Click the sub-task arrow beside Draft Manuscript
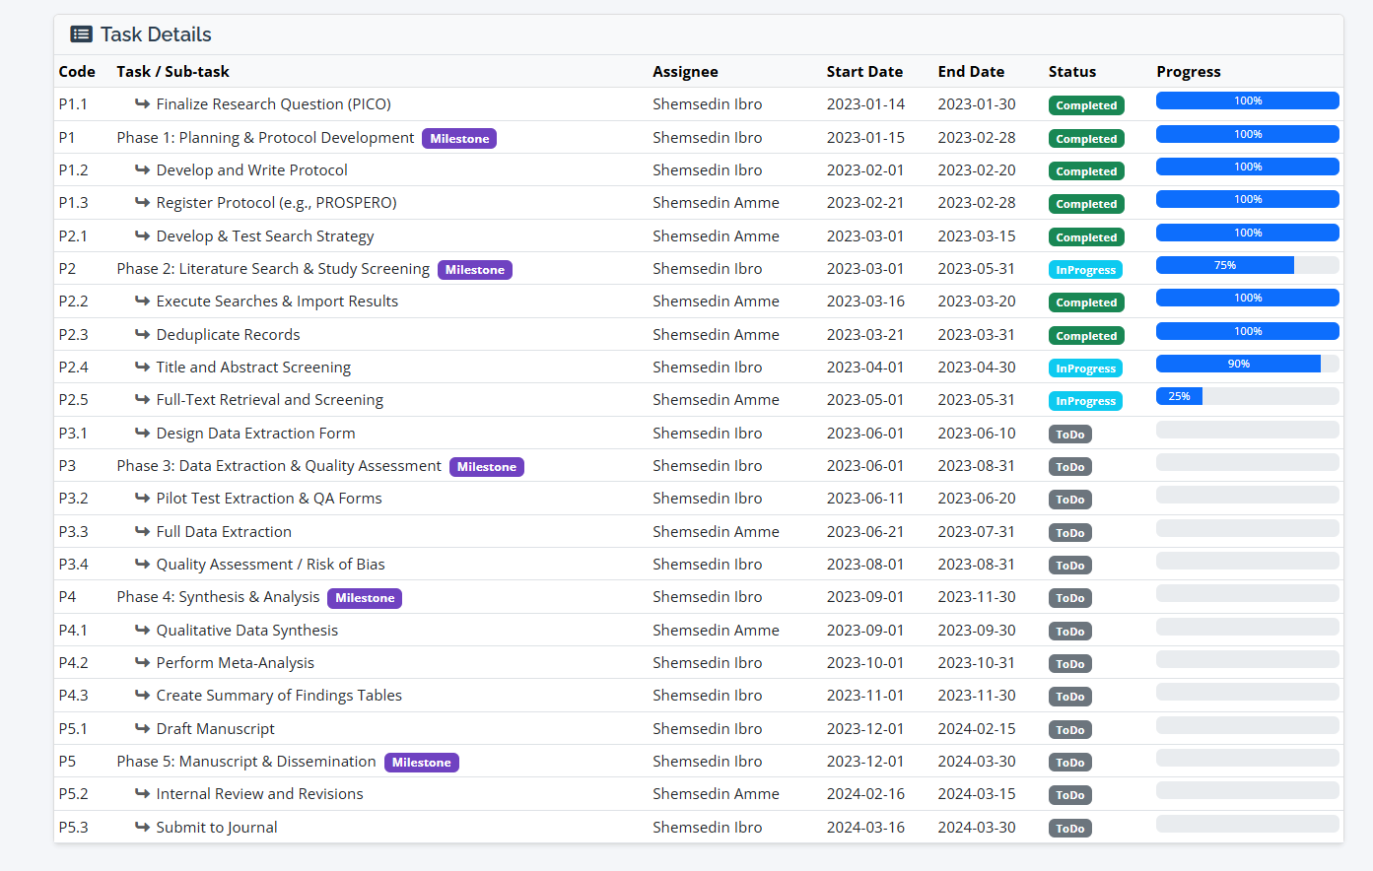 coord(142,728)
